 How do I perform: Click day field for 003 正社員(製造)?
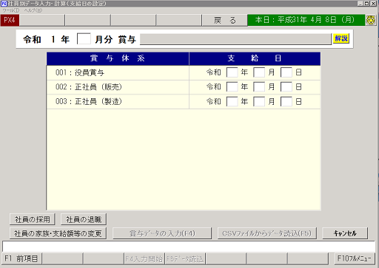point(286,101)
